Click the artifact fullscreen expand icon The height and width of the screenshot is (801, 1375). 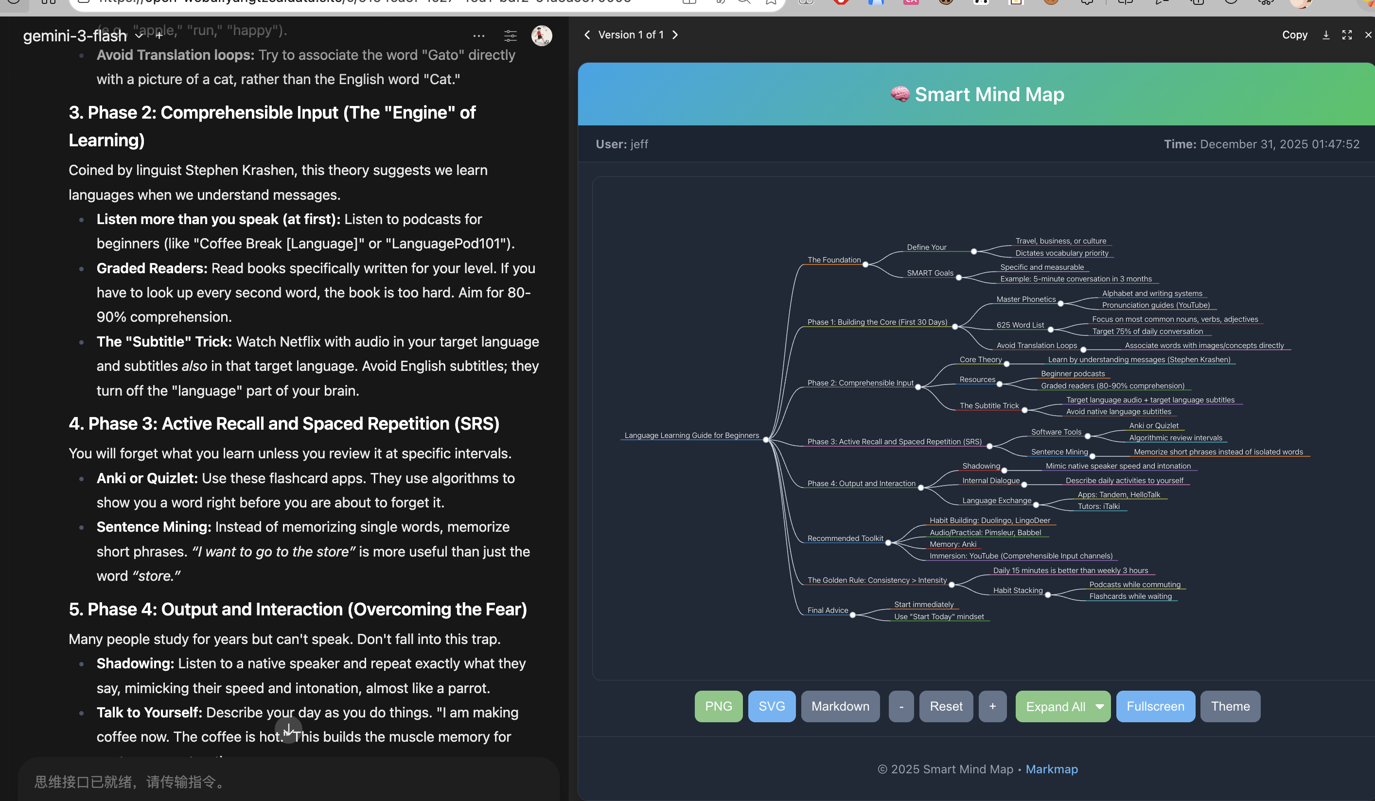1347,35
